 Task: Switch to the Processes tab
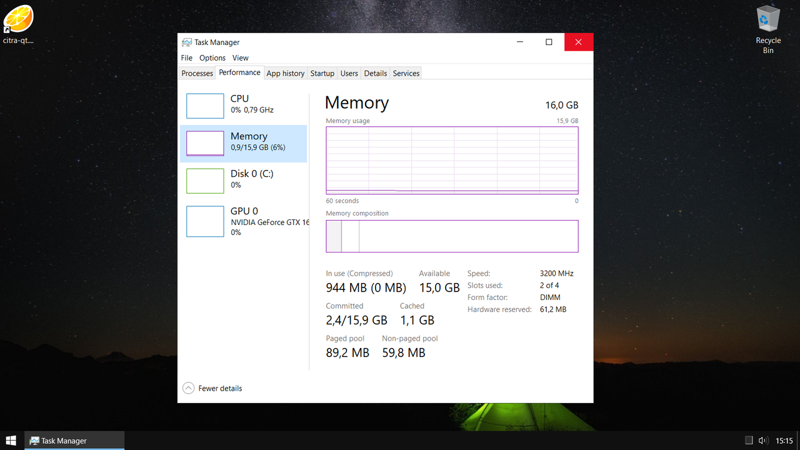tap(197, 73)
